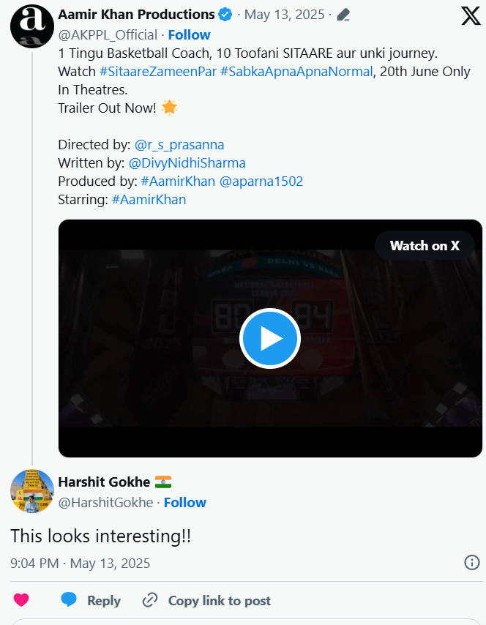Click the copy link chain icon
The width and height of the screenshot is (486, 625).
click(x=150, y=600)
